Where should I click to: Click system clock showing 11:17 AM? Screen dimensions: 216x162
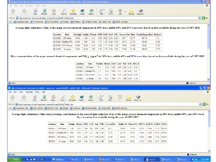pyautogui.click(x=205, y=160)
